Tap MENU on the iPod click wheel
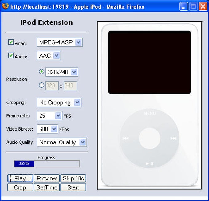209x201 pixels. click(x=149, y=114)
